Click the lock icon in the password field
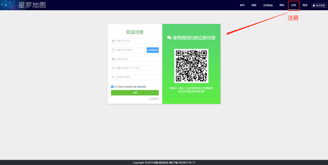Viewport: 328px width, 165px height. (113, 68)
